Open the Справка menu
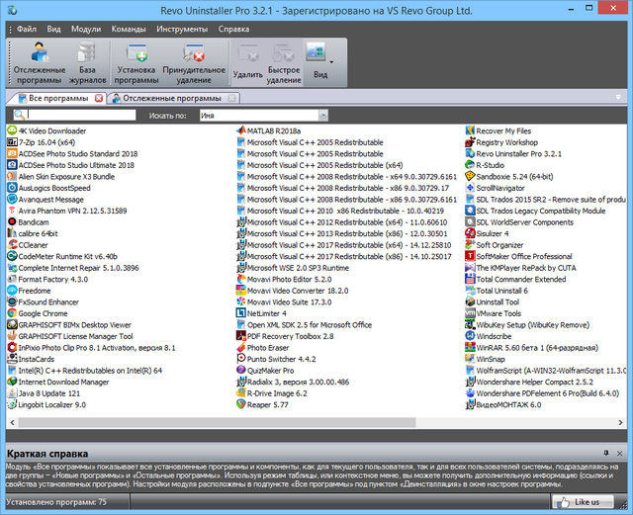633x515 pixels. click(233, 29)
